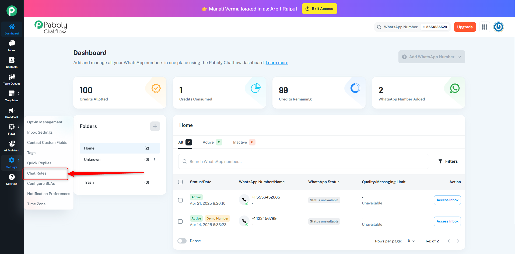
Task: Click Status/Date column header
Action: click(x=201, y=182)
